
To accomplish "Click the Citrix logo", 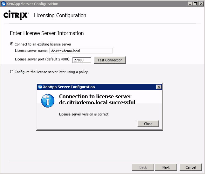I will click(16, 15).
